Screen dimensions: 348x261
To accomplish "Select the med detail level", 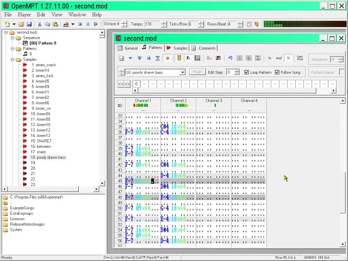I will (x=279, y=58).
